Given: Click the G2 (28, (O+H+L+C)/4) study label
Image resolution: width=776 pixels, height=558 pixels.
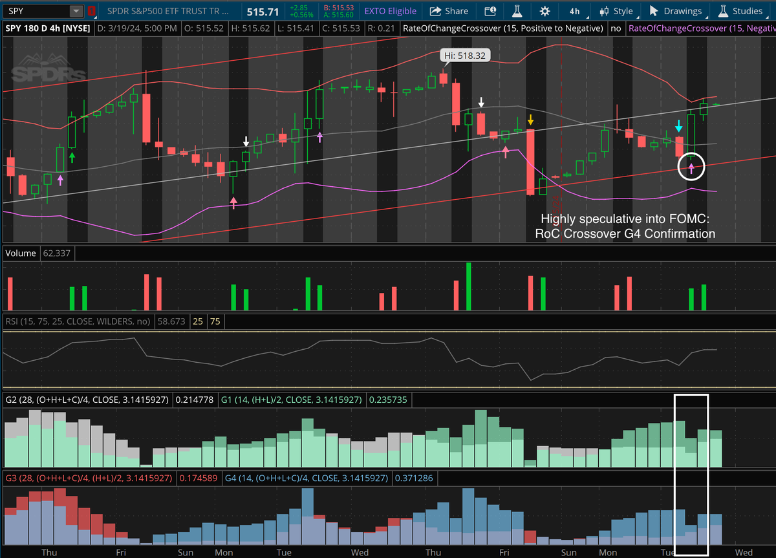Looking at the screenshot, I should click(x=87, y=400).
